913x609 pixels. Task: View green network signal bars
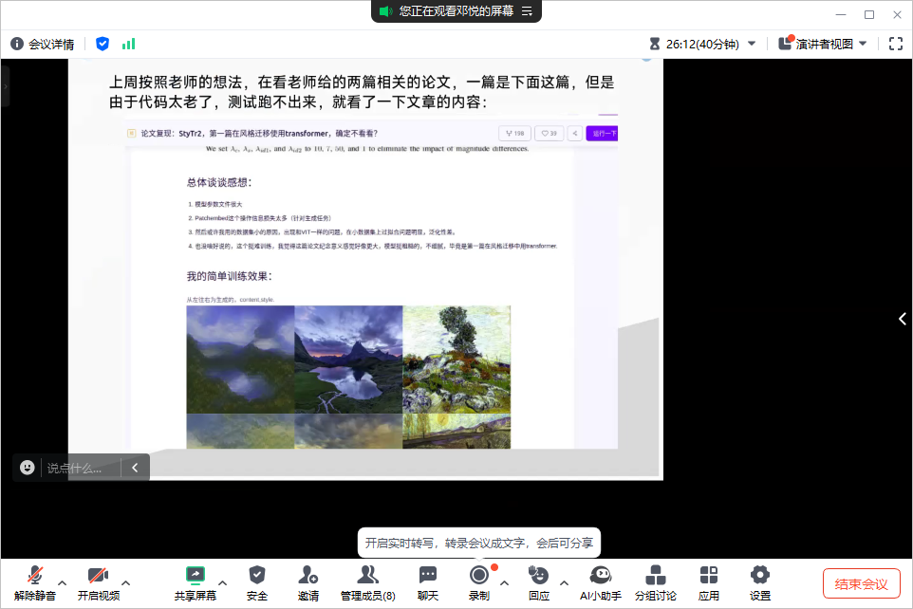(x=129, y=44)
